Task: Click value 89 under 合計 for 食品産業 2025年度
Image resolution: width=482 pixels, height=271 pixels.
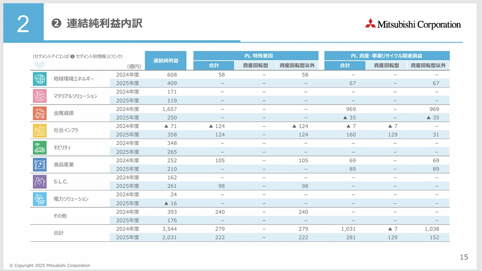Action: click(x=352, y=169)
